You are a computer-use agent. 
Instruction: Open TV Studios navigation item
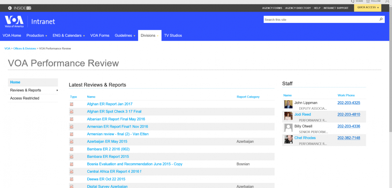(173, 36)
